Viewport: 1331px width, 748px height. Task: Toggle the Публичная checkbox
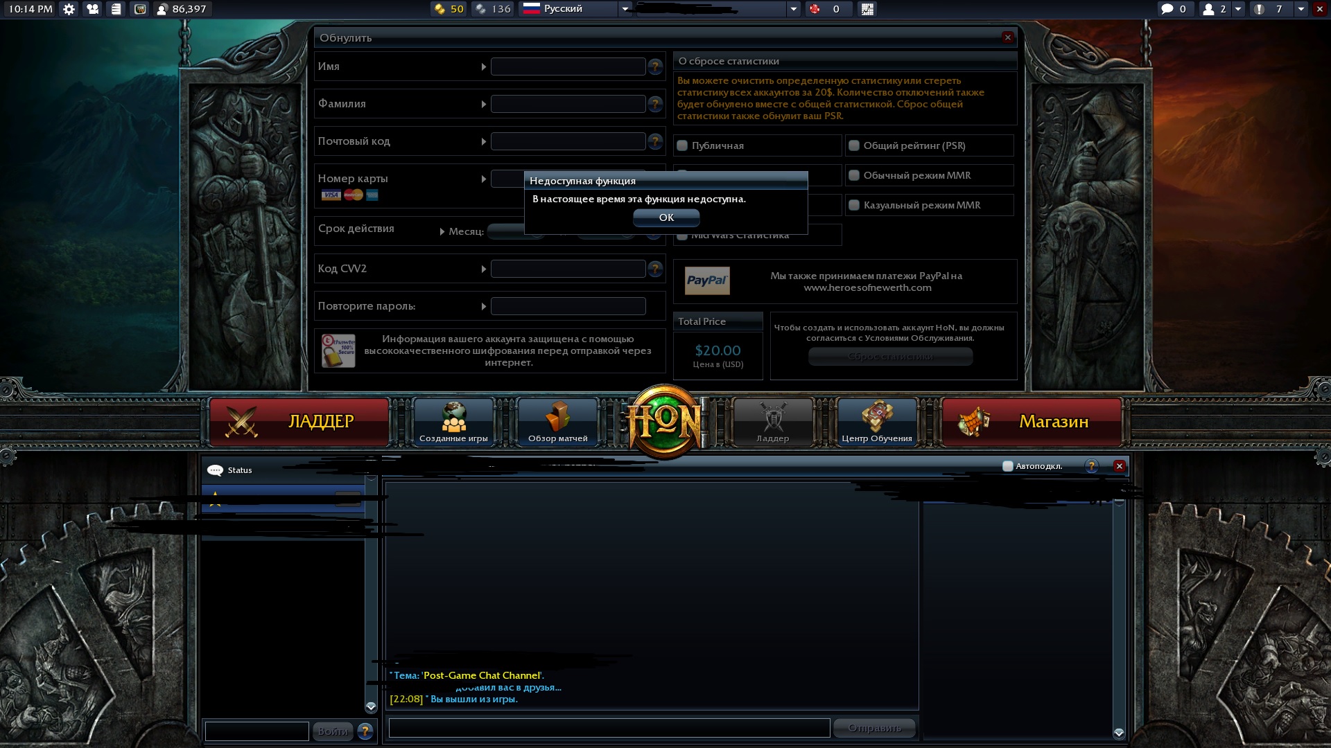[x=682, y=145]
